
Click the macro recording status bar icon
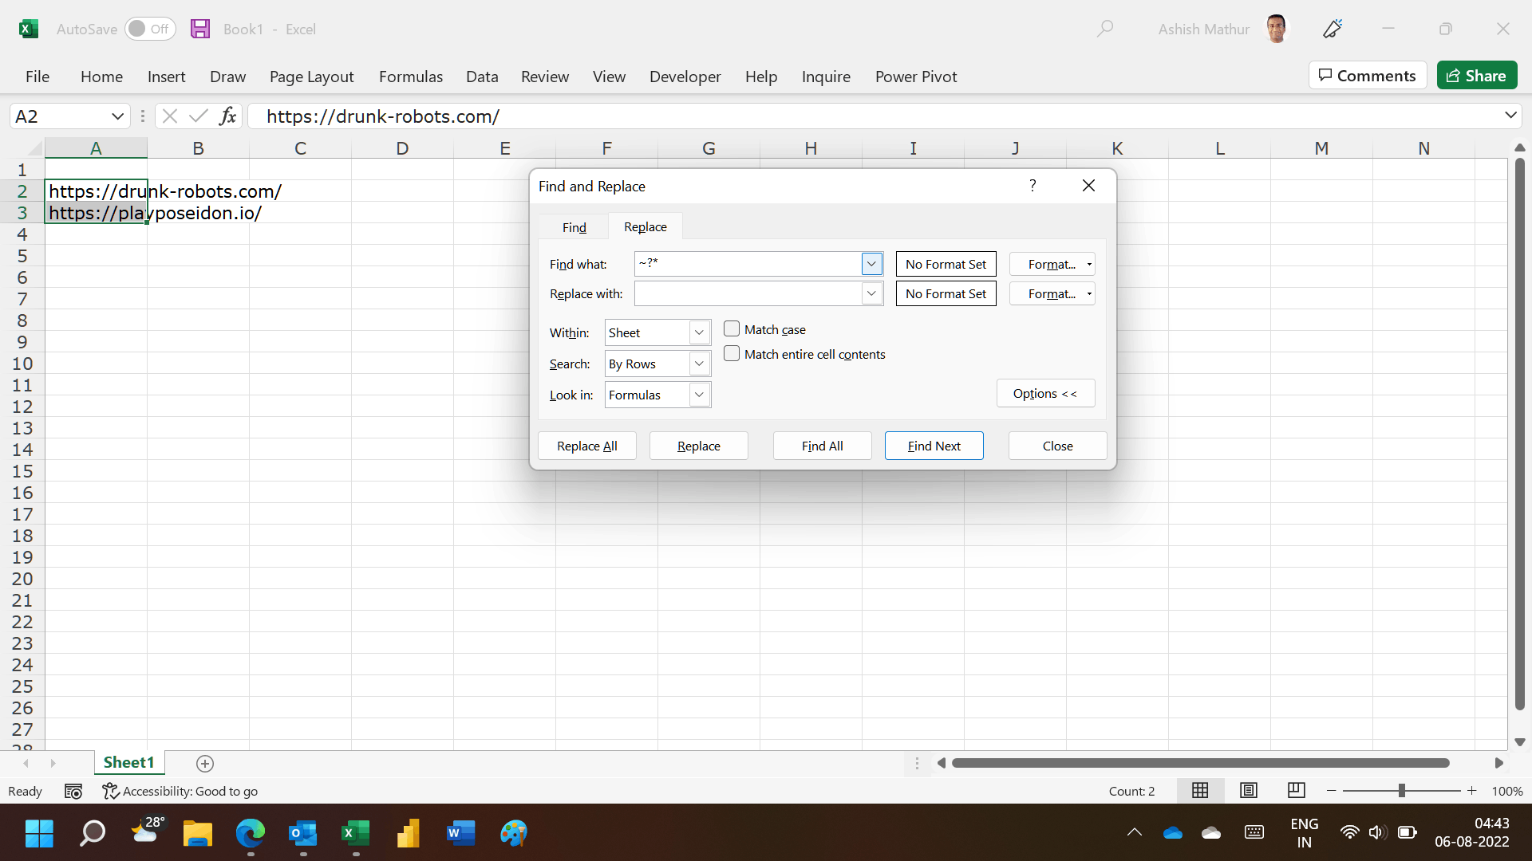coord(73,792)
